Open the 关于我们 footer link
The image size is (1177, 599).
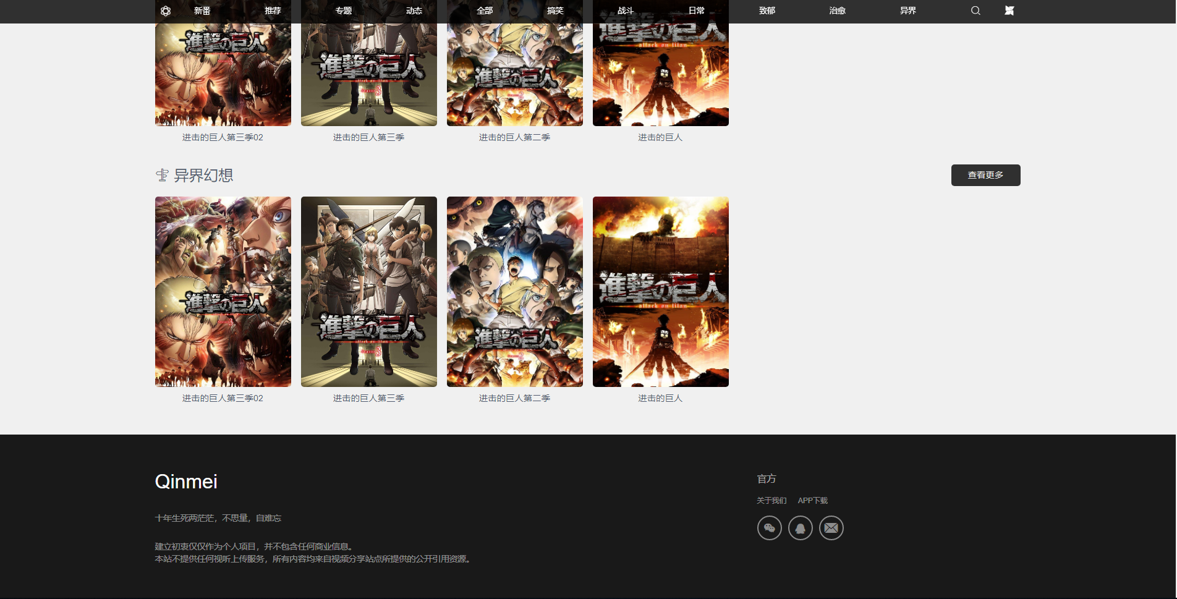tap(771, 501)
